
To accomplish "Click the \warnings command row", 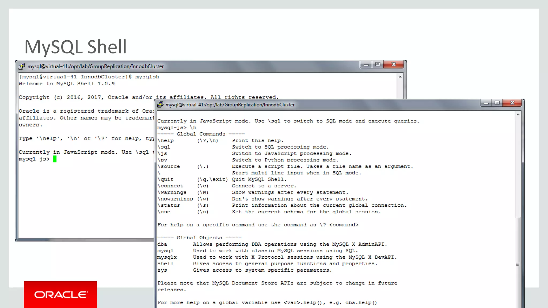I will [253, 192].
